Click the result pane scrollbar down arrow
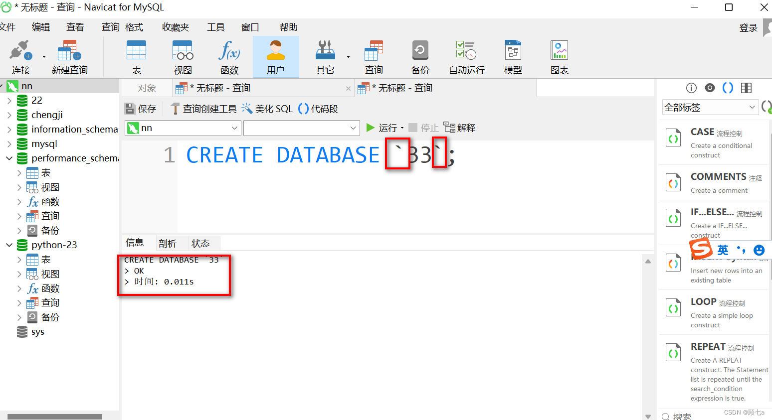772x420 pixels. pos(648,416)
